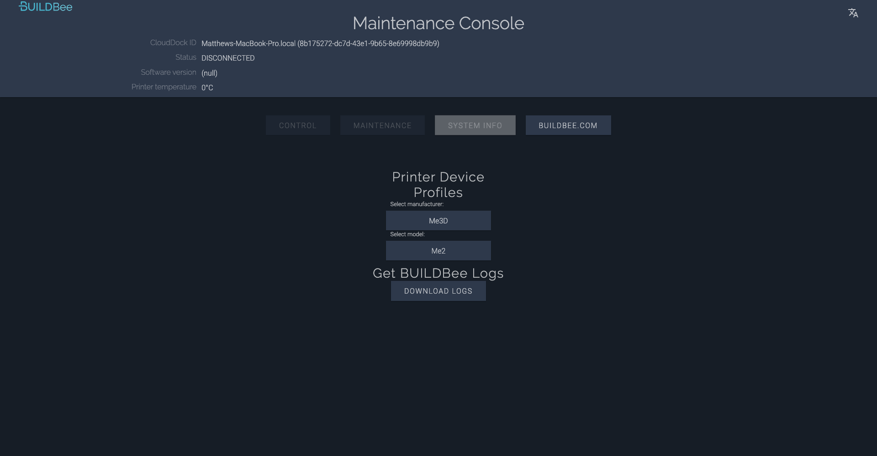Click the 0°C printer temperature value
Screen dimensions: 877x456
pyautogui.click(x=207, y=88)
